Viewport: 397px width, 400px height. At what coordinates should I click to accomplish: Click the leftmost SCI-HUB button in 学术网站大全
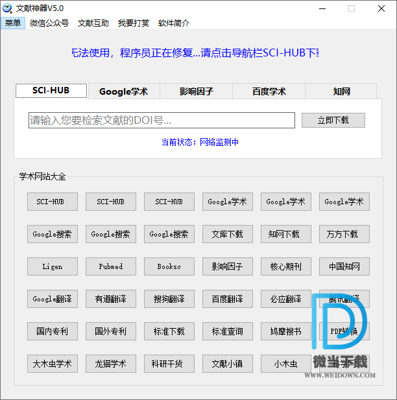click(53, 202)
